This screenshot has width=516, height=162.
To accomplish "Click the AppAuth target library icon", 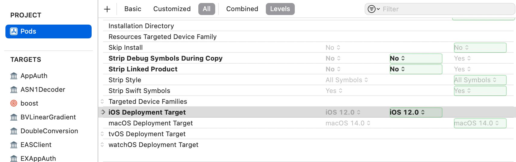I will 14,76.
